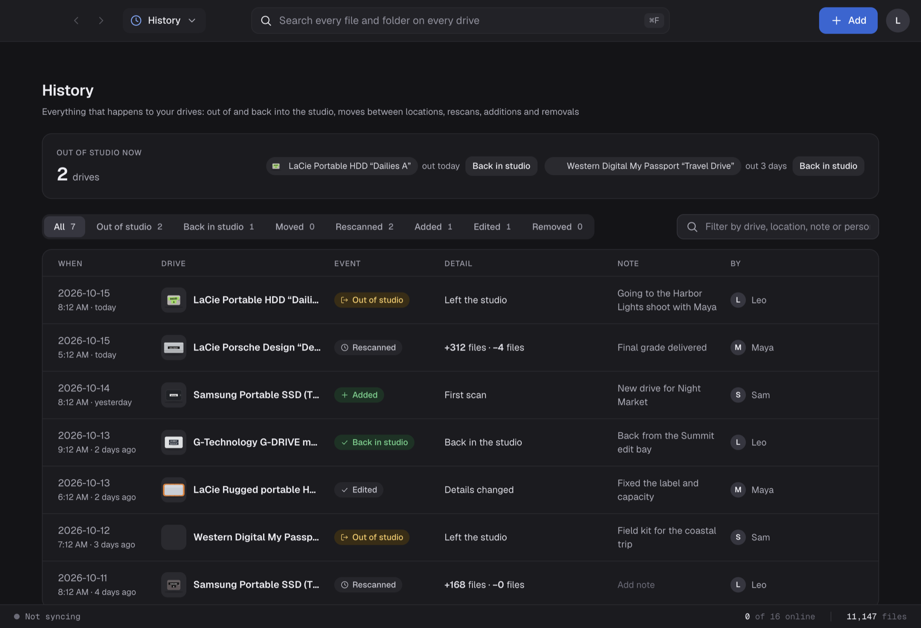Switch to the Rescanned tab
921x628 pixels.
[x=364, y=227]
